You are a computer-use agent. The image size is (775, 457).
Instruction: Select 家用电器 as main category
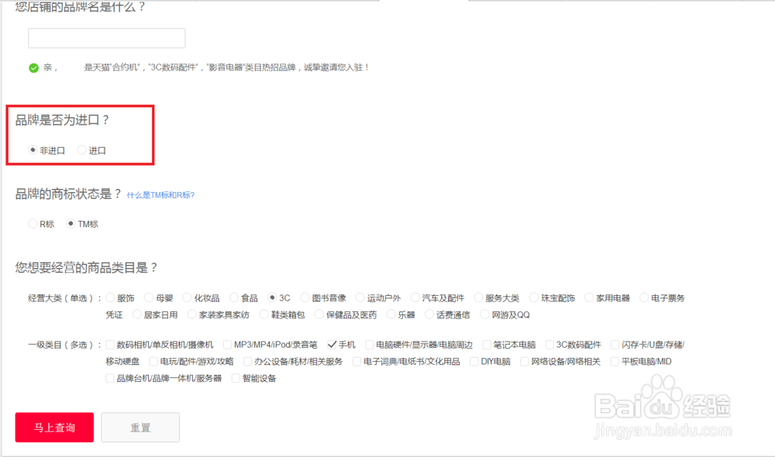tap(589, 297)
